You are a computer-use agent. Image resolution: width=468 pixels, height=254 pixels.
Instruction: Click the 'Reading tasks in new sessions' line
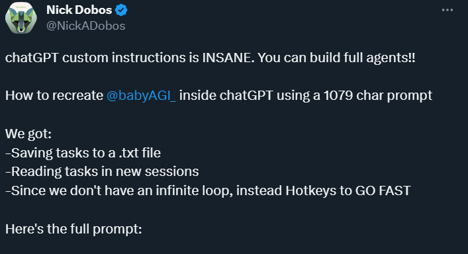pos(102,172)
